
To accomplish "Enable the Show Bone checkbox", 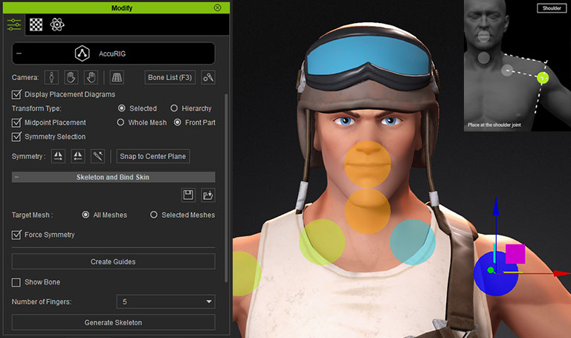I will (x=17, y=282).
